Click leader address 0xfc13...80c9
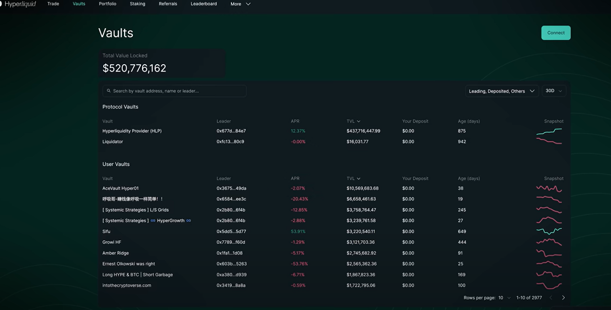Viewport: 611px width, 310px height. point(230,142)
